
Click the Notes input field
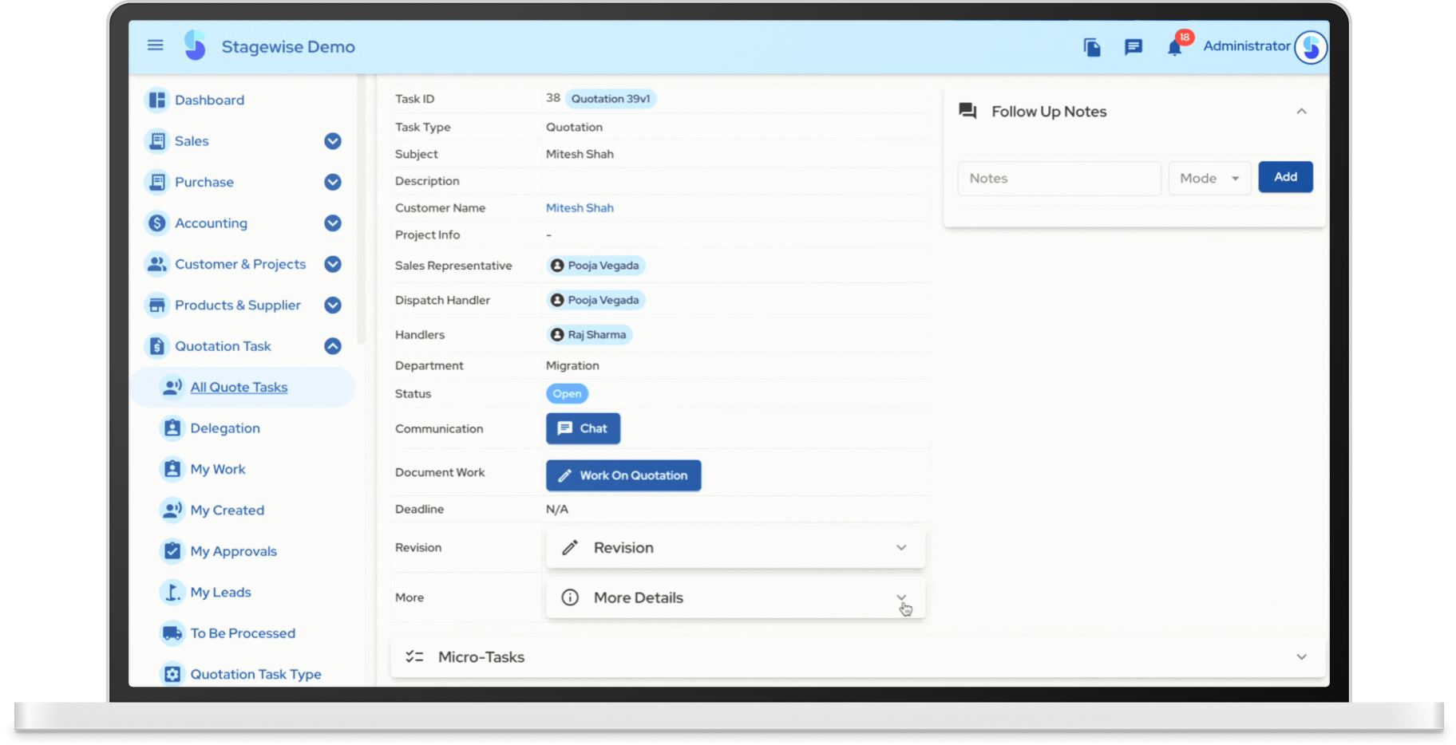(x=1058, y=179)
